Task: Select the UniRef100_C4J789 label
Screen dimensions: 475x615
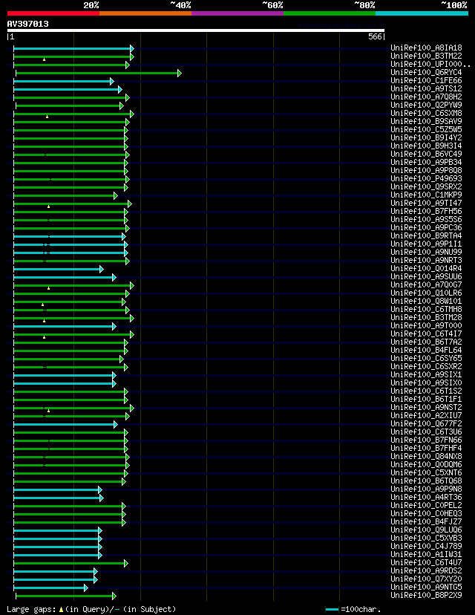Action: tap(426, 547)
